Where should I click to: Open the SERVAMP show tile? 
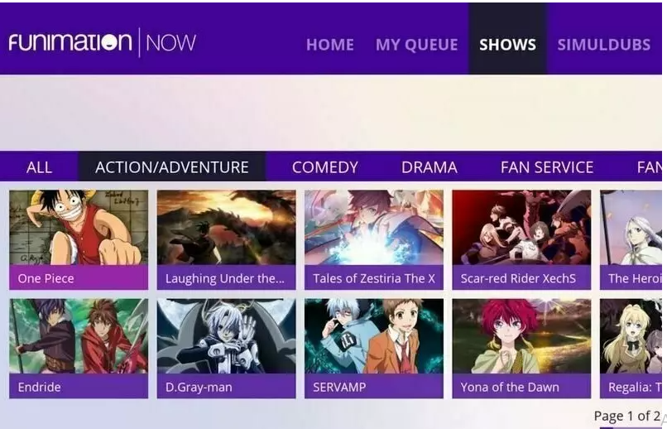(x=374, y=349)
